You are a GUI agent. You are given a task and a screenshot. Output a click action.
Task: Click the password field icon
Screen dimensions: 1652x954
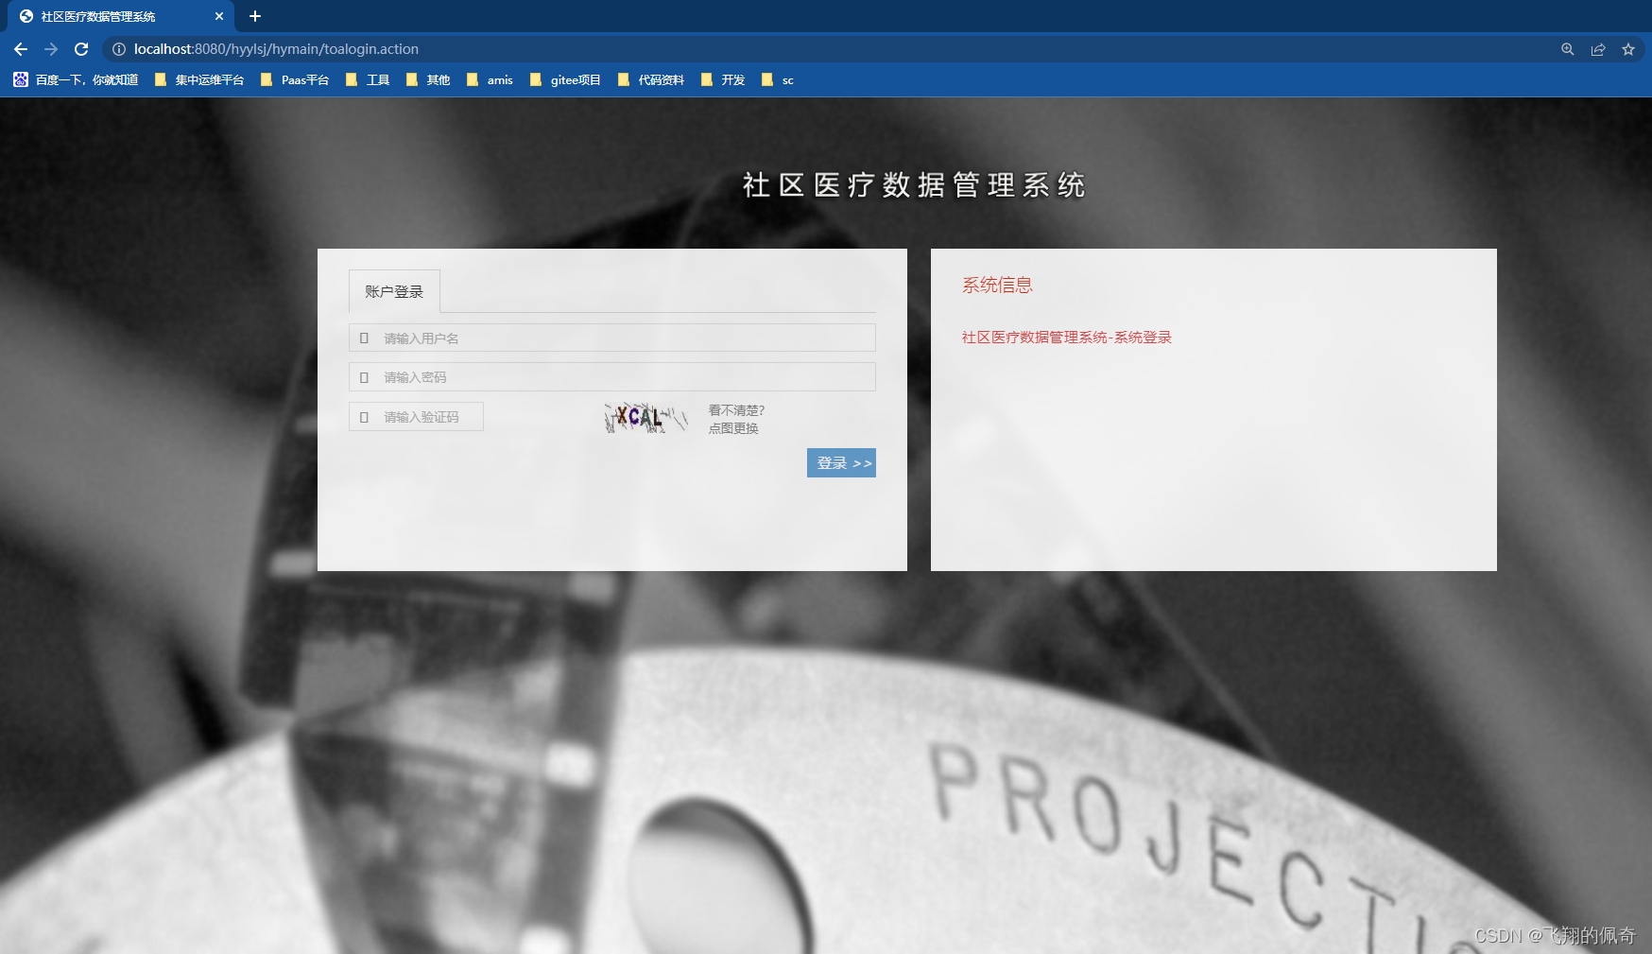[x=364, y=377]
